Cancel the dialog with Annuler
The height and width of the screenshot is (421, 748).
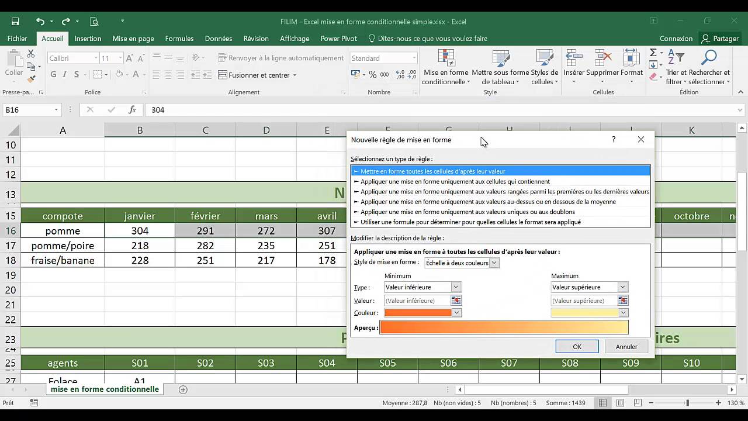pyautogui.click(x=626, y=347)
